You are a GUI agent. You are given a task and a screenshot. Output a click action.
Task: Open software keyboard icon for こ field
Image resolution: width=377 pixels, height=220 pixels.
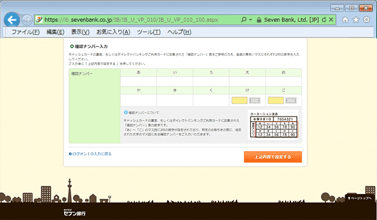(x=290, y=101)
